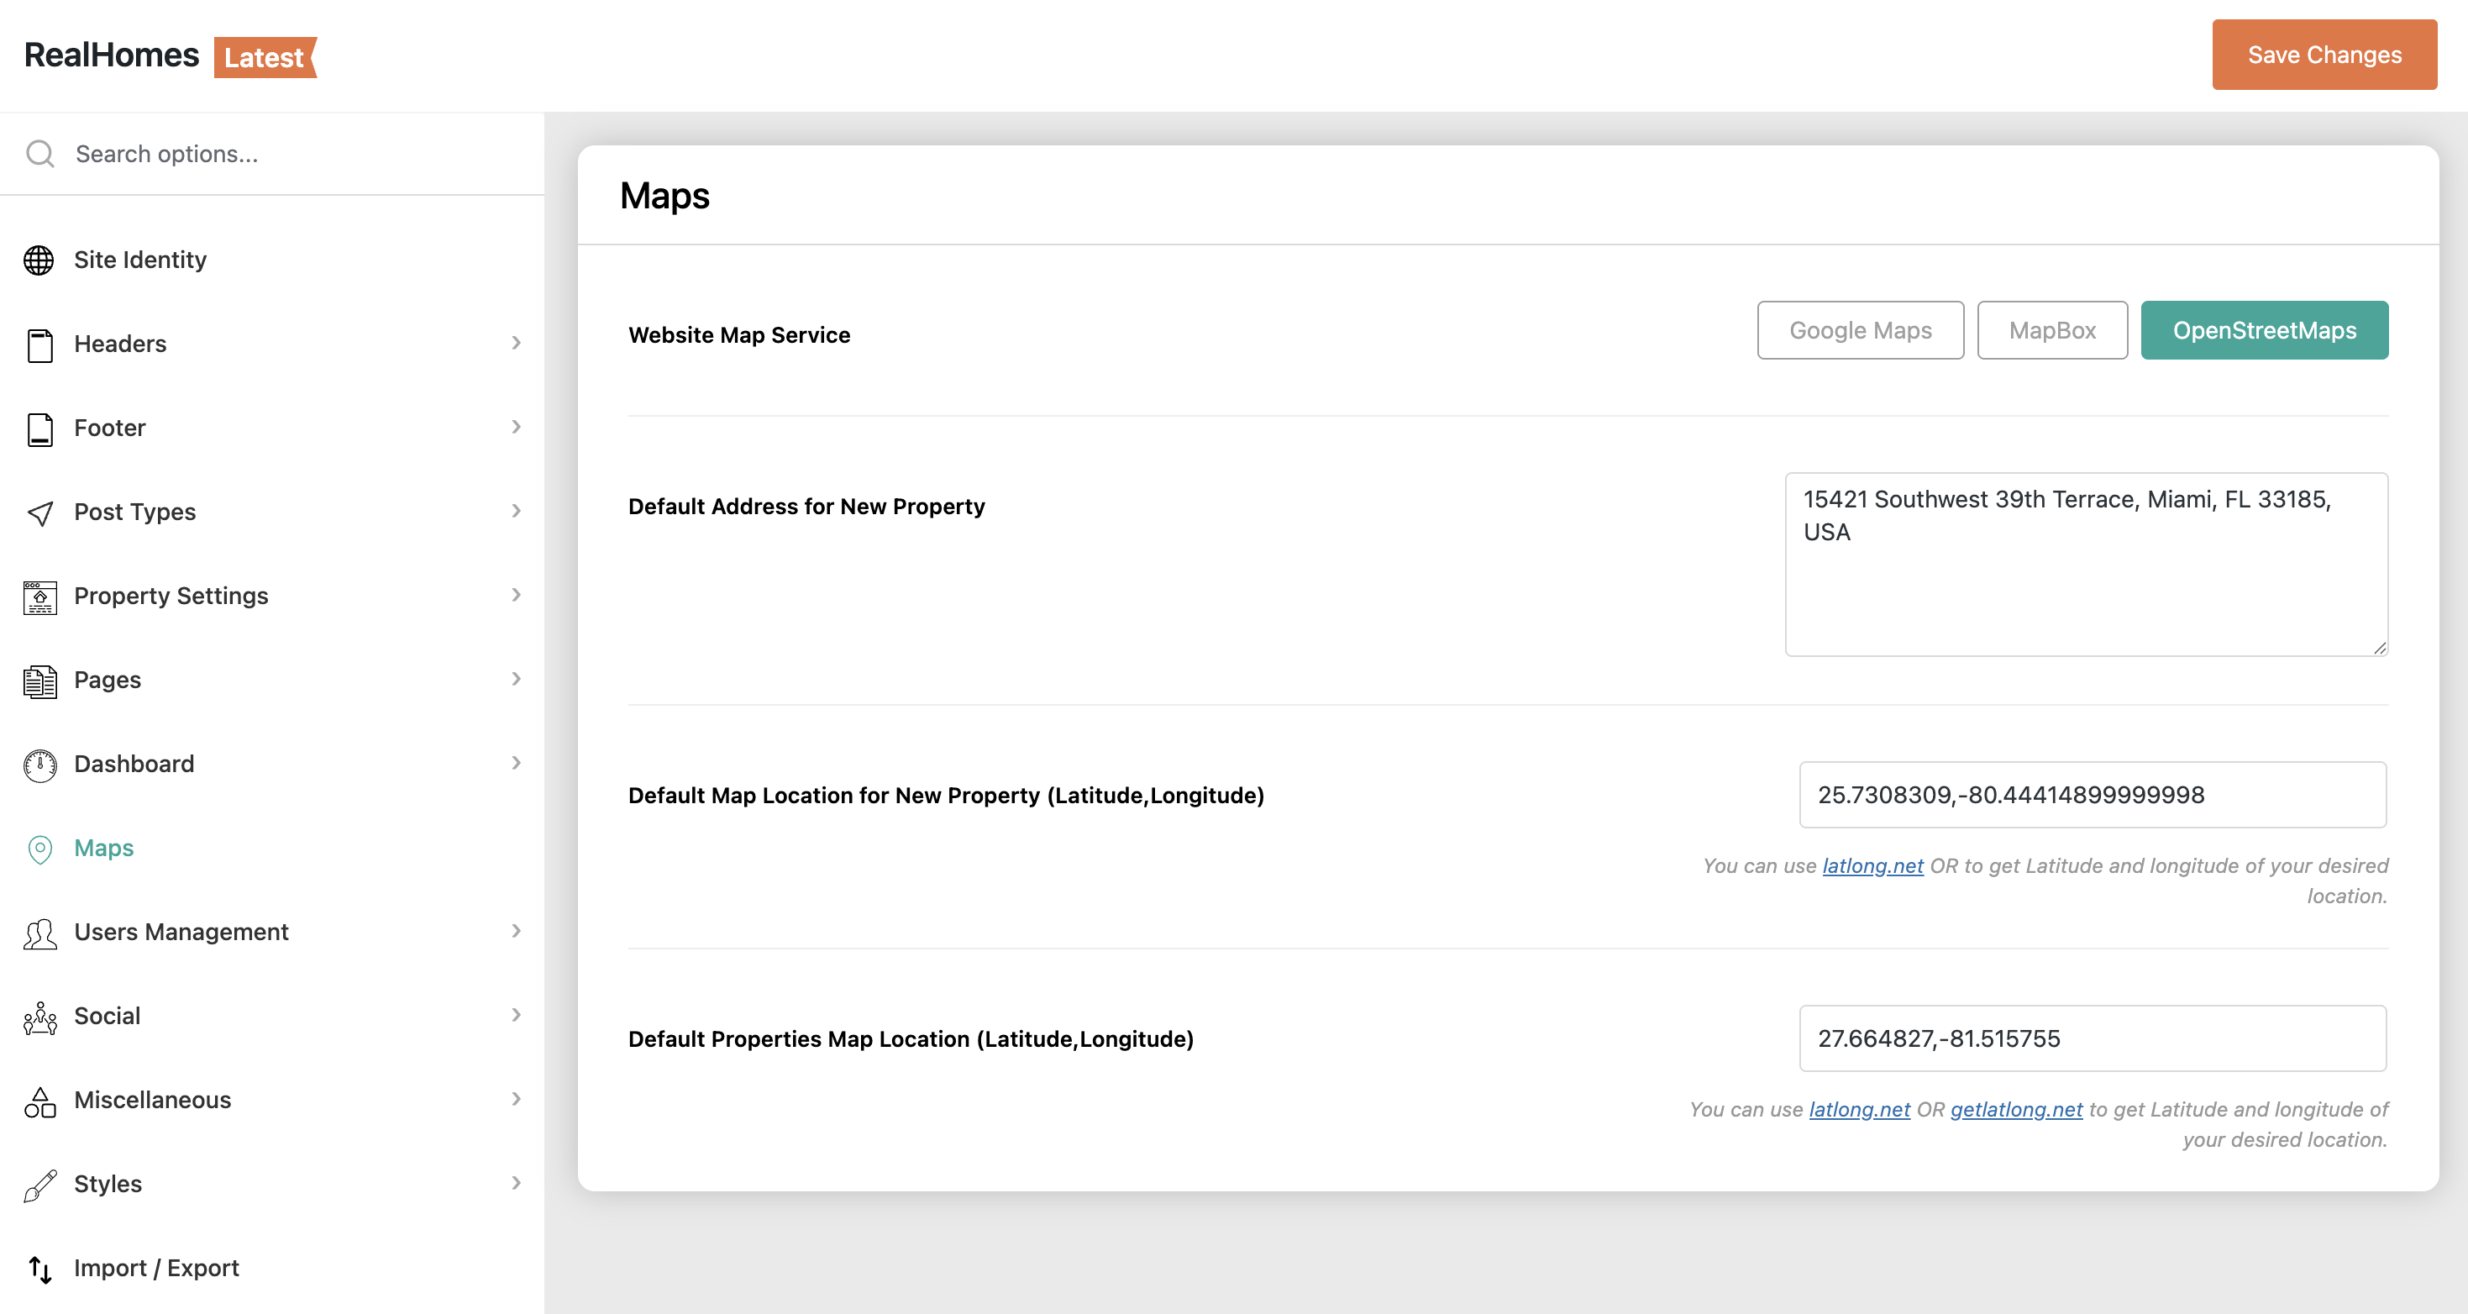
Task: Expand the Miscellaneous chevron arrow
Action: pyautogui.click(x=516, y=1099)
